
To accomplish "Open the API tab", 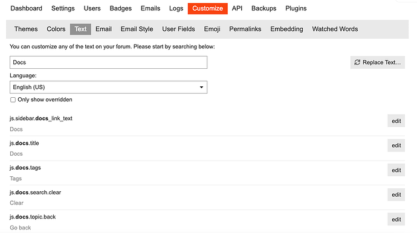I will (237, 8).
